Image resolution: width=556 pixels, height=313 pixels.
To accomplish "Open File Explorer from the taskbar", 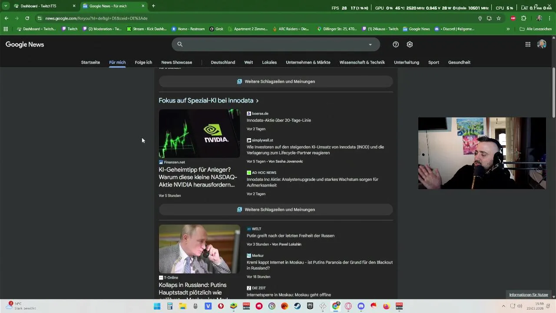I will point(183,306).
